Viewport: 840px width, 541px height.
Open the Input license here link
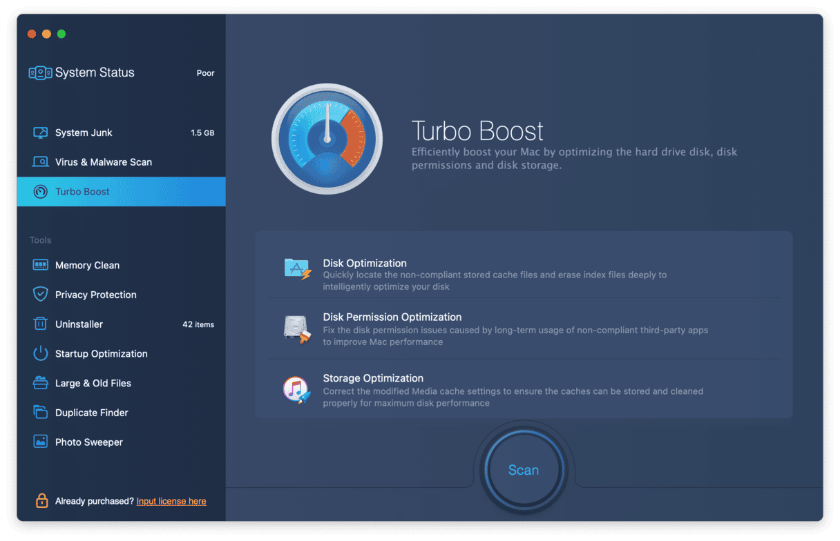coord(171,502)
